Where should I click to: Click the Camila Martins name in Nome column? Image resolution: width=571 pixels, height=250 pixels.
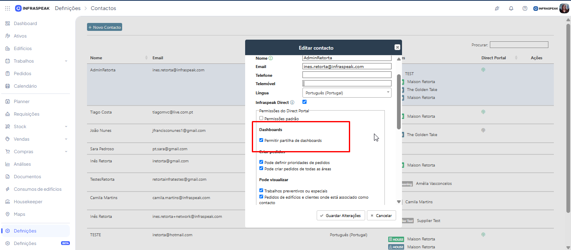point(104,197)
